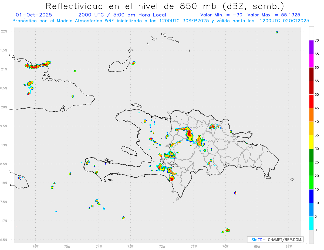This screenshot has width=324, height=250.
Task: Click the colorbar tick label '20'
Action: pos(317,176)
